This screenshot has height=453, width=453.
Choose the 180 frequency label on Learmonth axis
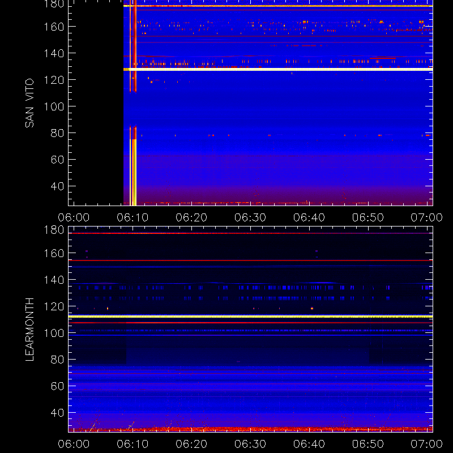point(54,230)
